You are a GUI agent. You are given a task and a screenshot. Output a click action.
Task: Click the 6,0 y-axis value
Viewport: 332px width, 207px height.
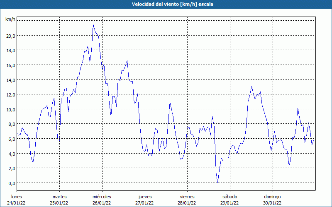12,139
